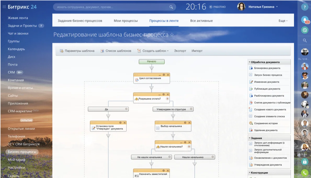
Task: Click the Параметры шаблона button
Action: [x=77, y=51]
